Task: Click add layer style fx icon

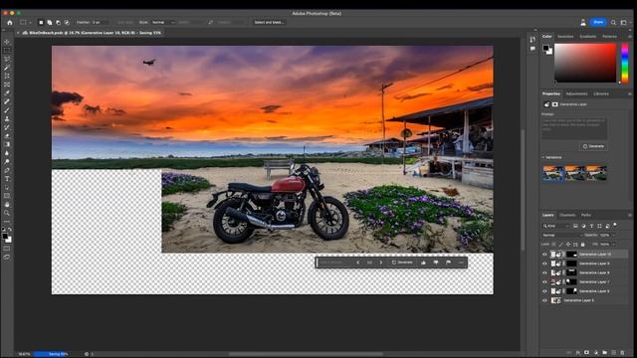Action: pos(577,353)
